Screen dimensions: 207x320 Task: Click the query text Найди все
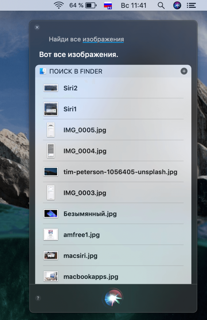click(x=65, y=39)
